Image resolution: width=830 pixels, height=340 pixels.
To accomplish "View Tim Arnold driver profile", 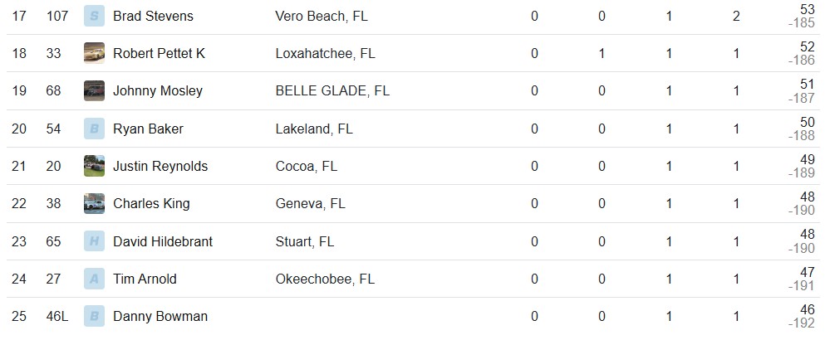I will tap(145, 279).
